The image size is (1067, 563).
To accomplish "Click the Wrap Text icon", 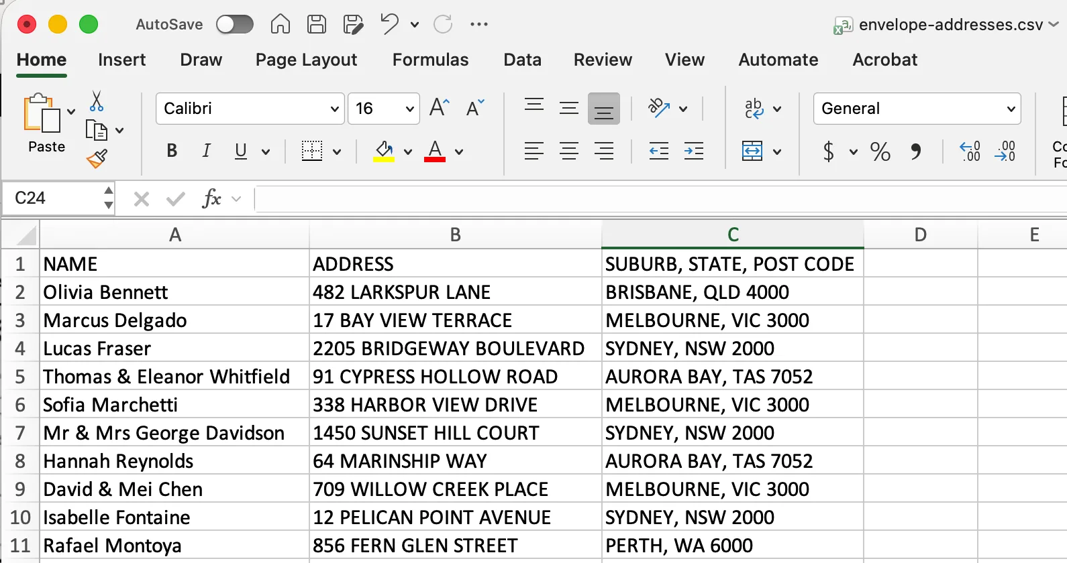I will pyautogui.click(x=754, y=108).
